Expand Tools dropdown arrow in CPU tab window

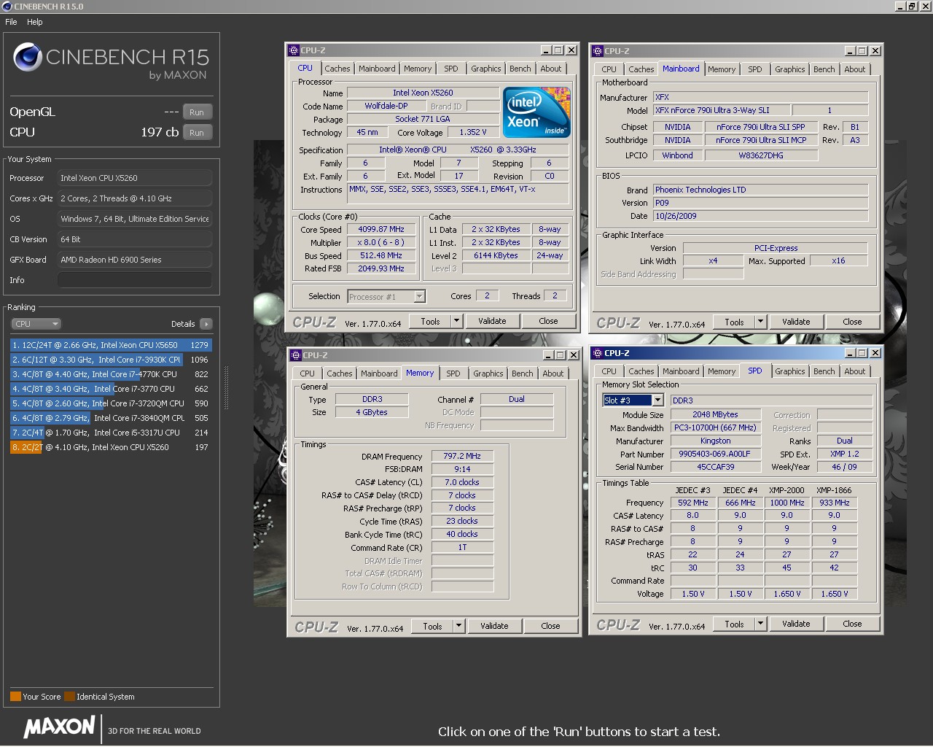(x=456, y=321)
